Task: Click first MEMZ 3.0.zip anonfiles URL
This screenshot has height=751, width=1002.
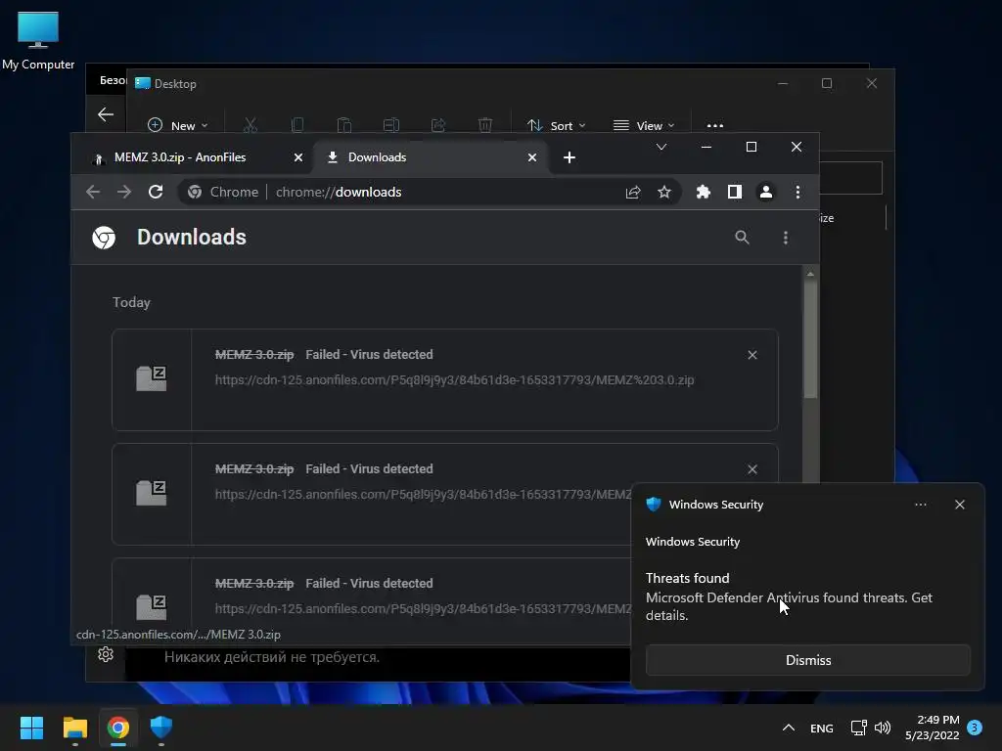Action: tap(454, 380)
